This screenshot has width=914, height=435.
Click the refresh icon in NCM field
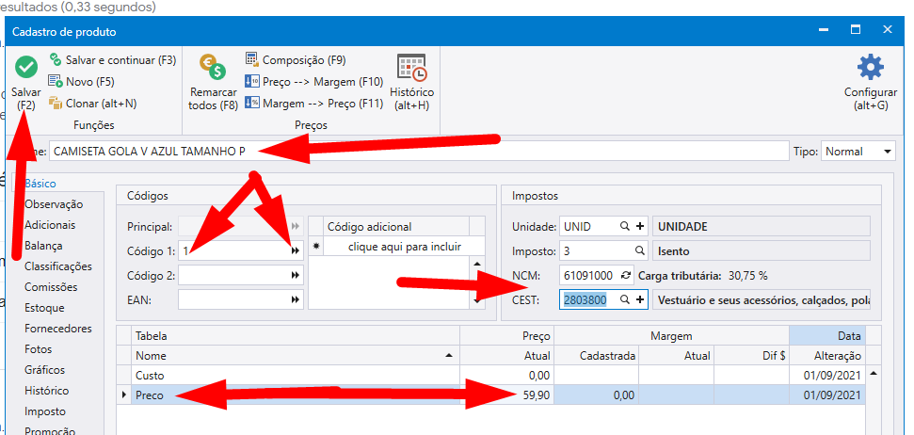[625, 276]
